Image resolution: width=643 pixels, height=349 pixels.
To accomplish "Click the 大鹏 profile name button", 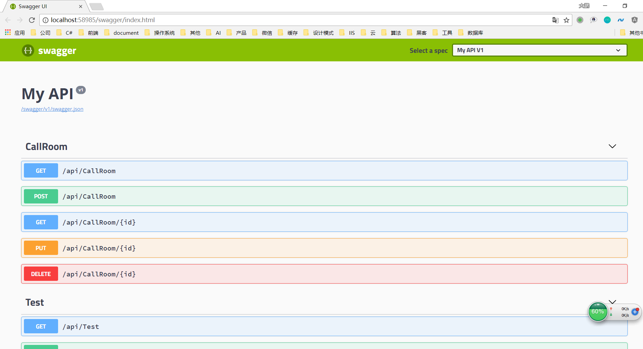I will [584, 6].
